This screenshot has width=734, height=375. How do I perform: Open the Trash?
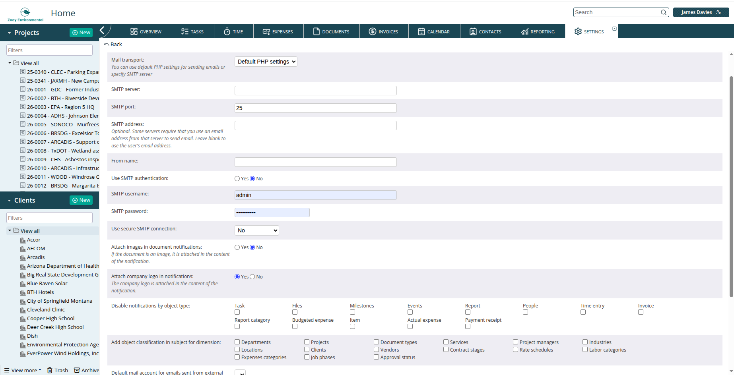coord(58,370)
